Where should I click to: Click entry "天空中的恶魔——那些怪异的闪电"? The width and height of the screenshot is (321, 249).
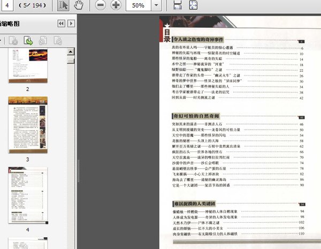click(199, 135)
